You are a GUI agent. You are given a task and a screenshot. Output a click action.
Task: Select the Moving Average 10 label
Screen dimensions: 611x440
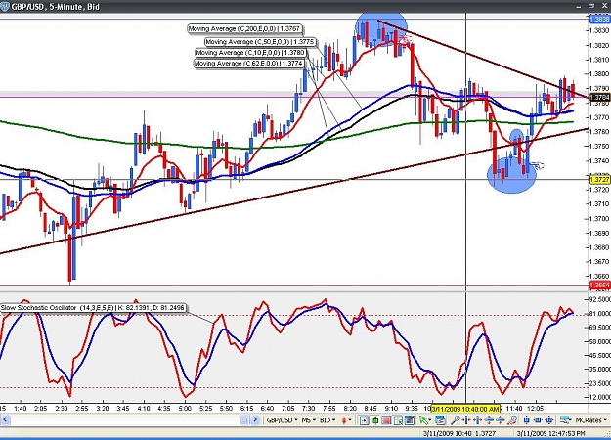[250, 53]
